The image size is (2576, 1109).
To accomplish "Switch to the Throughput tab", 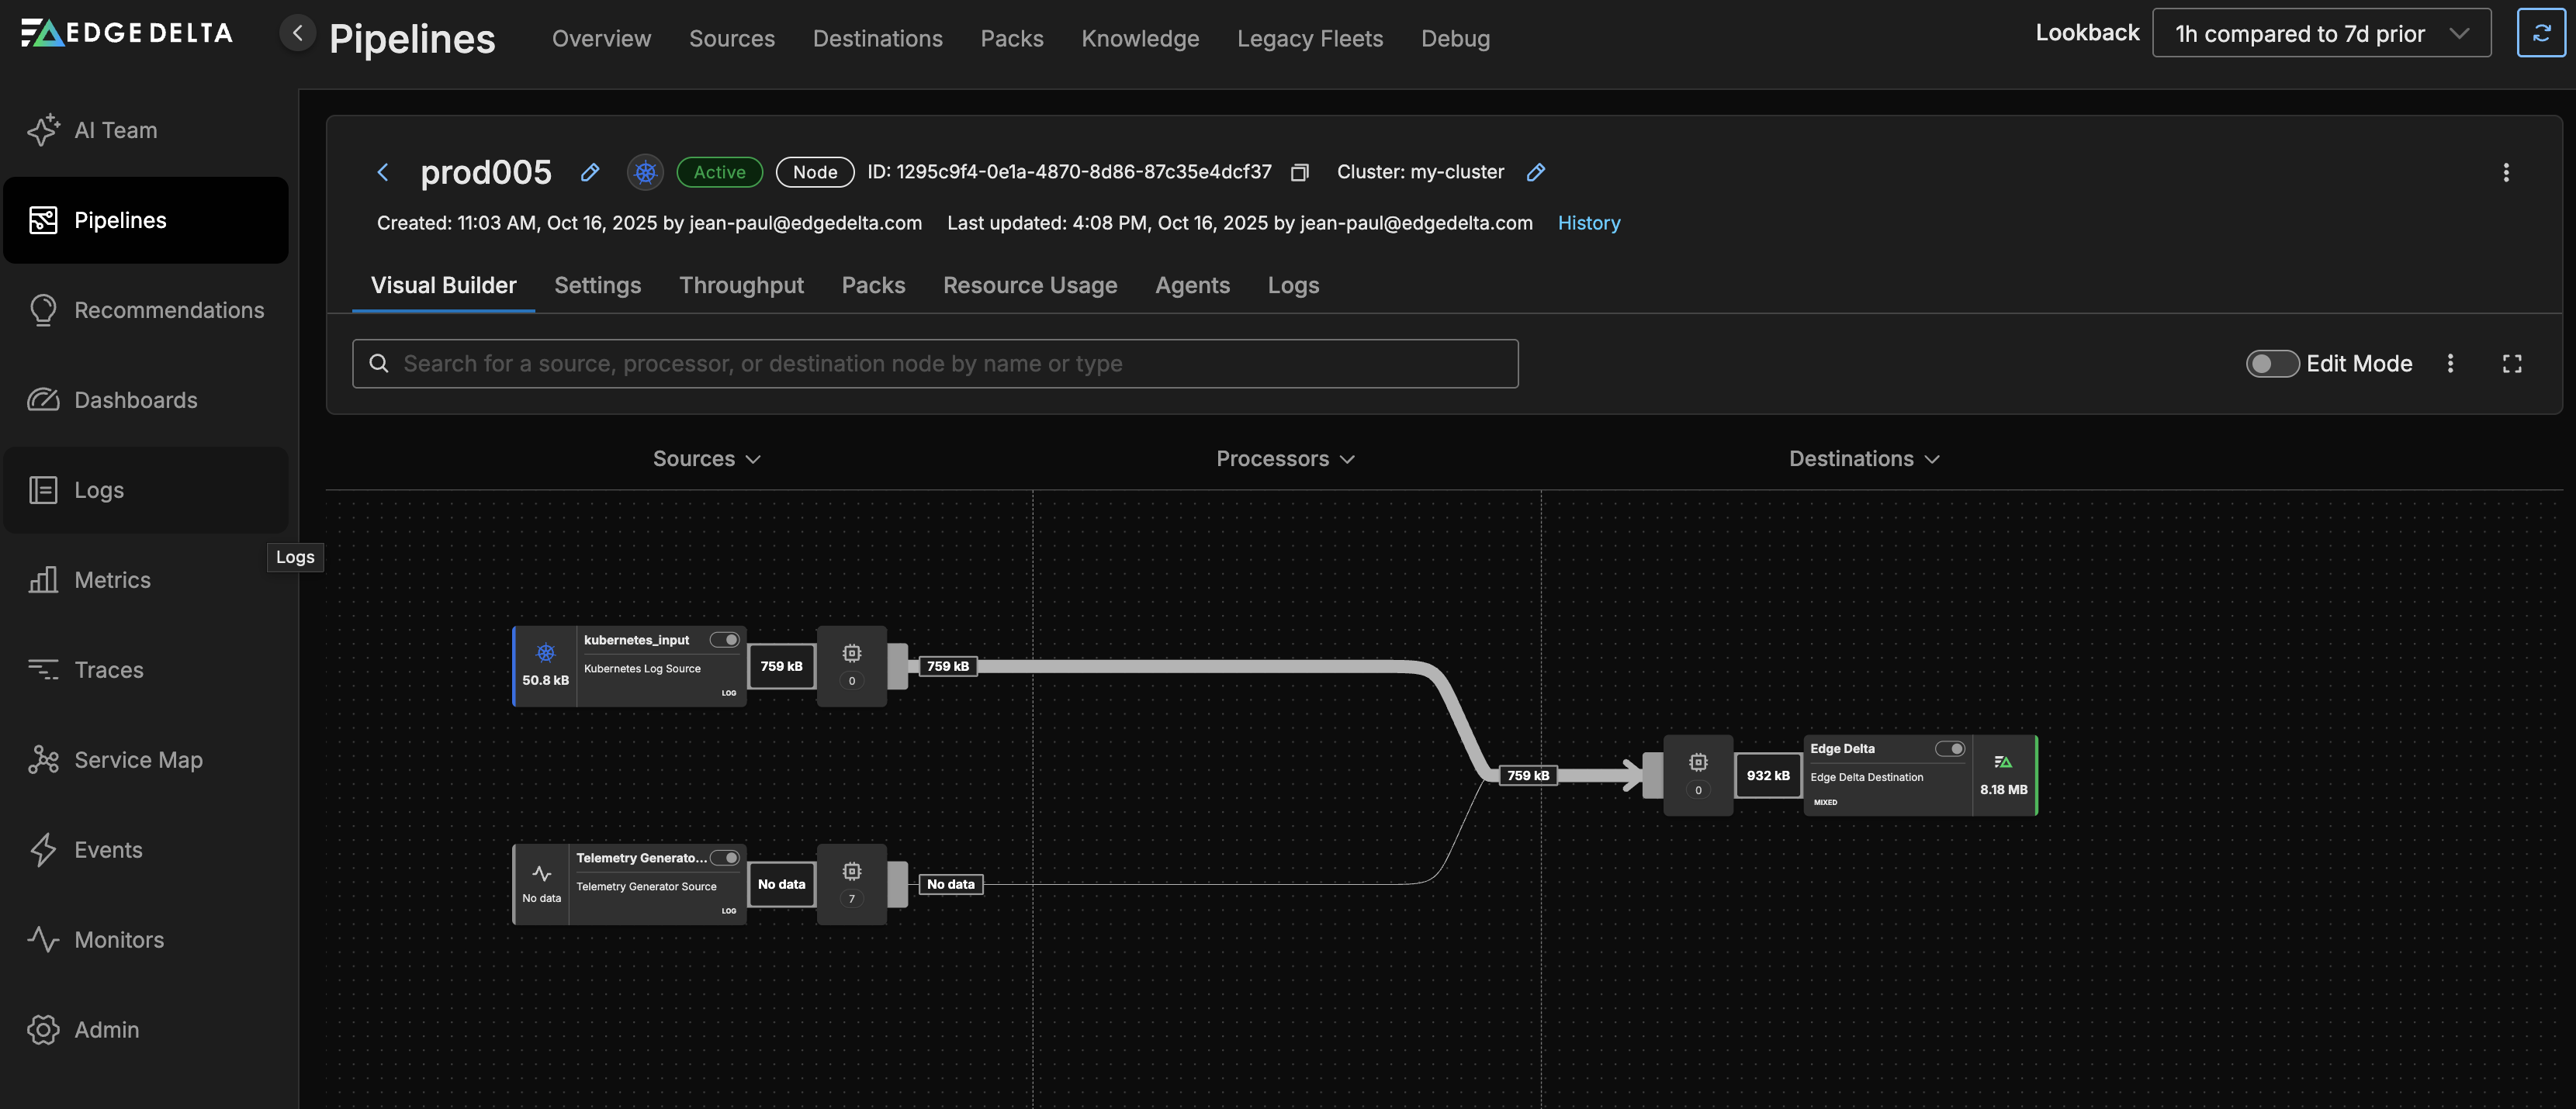I will pos(741,285).
